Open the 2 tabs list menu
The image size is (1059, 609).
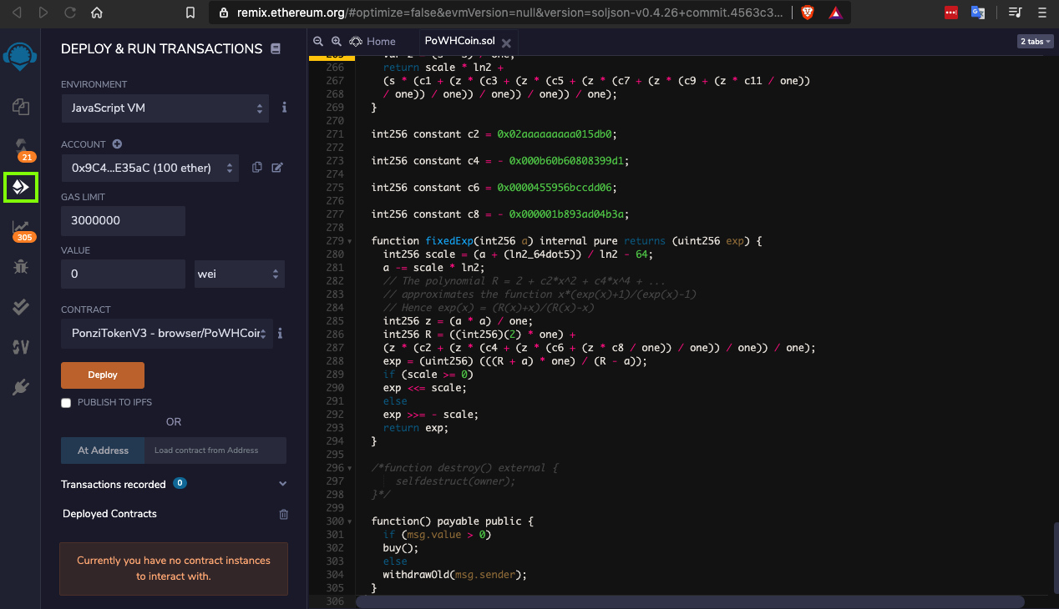tap(1035, 42)
